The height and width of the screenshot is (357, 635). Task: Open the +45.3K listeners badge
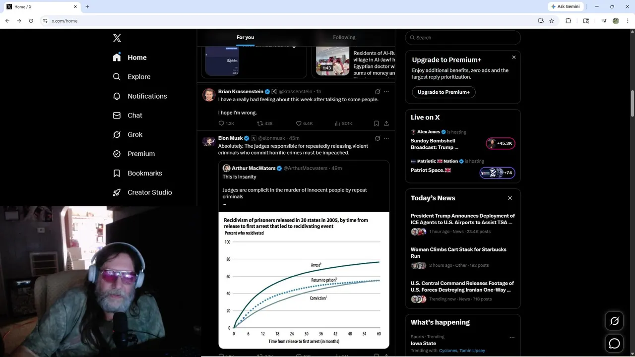click(x=501, y=144)
